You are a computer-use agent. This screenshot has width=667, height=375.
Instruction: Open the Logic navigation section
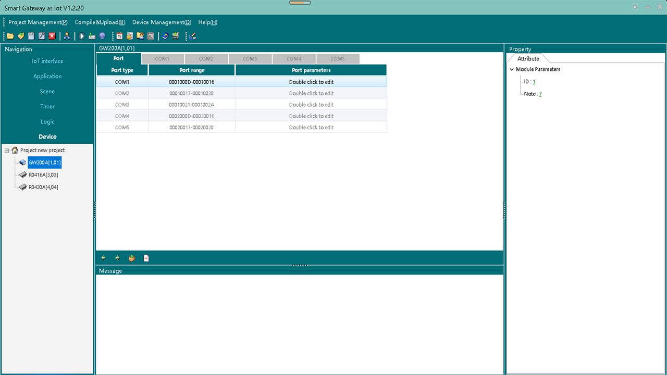(x=47, y=121)
